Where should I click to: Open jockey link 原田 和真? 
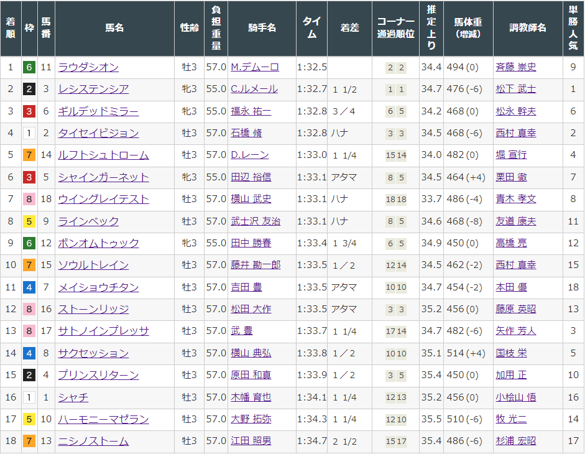tap(251, 375)
